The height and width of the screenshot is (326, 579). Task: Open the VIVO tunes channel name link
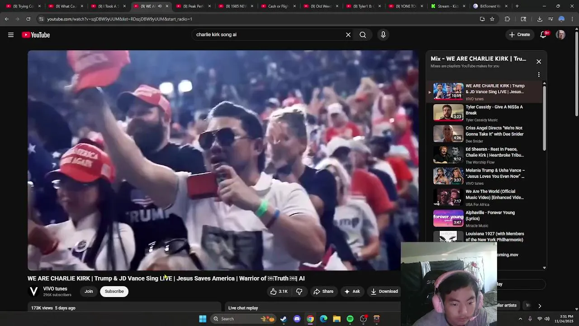coord(55,289)
